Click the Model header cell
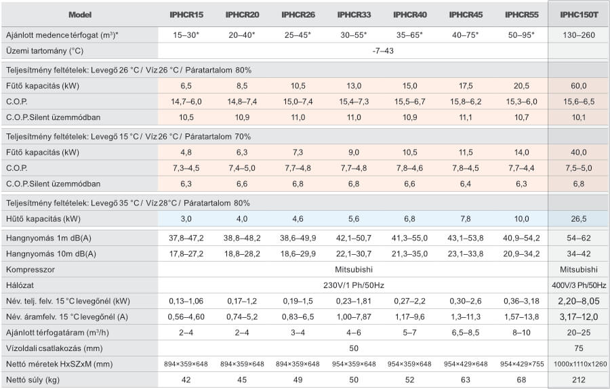This screenshot has width=610, height=389. tap(80, 14)
